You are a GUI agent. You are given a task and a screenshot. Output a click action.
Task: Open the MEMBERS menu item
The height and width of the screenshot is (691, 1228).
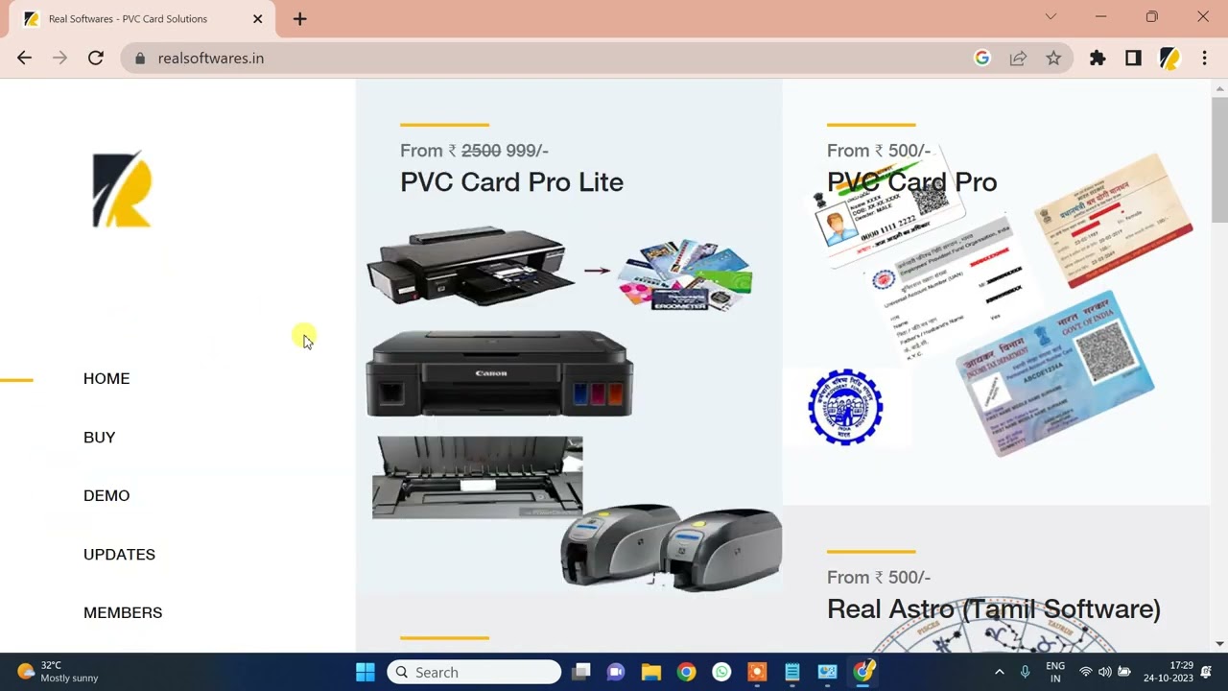(123, 612)
